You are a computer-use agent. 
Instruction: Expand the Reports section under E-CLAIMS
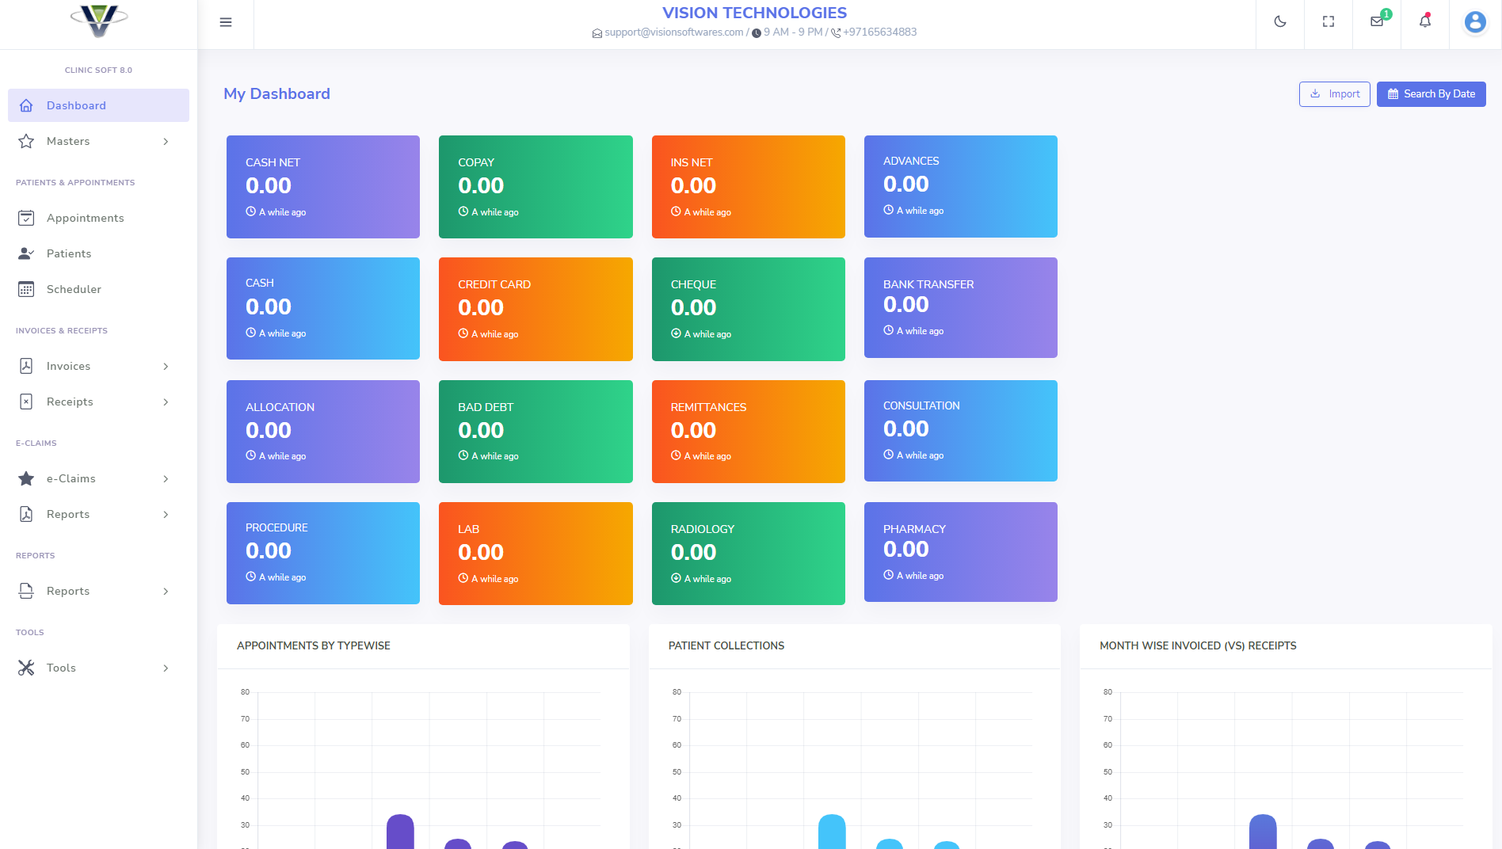[x=166, y=514]
